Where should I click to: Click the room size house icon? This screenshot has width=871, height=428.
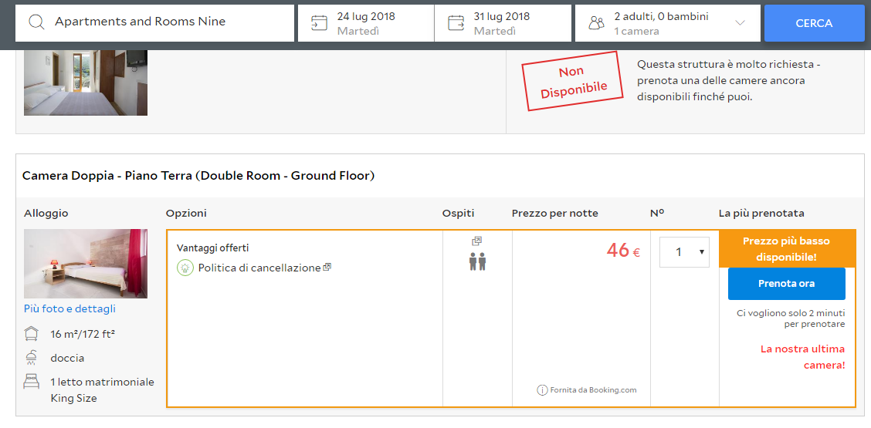click(32, 334)
